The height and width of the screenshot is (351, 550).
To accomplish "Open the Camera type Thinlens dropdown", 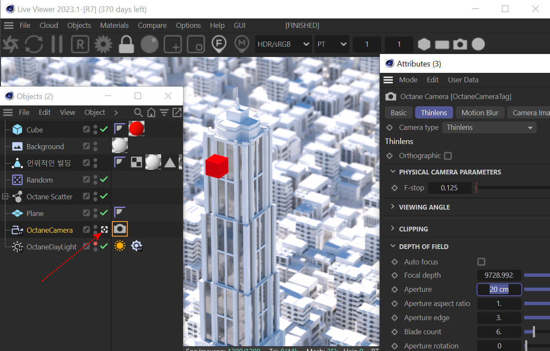I will [490, 127].
